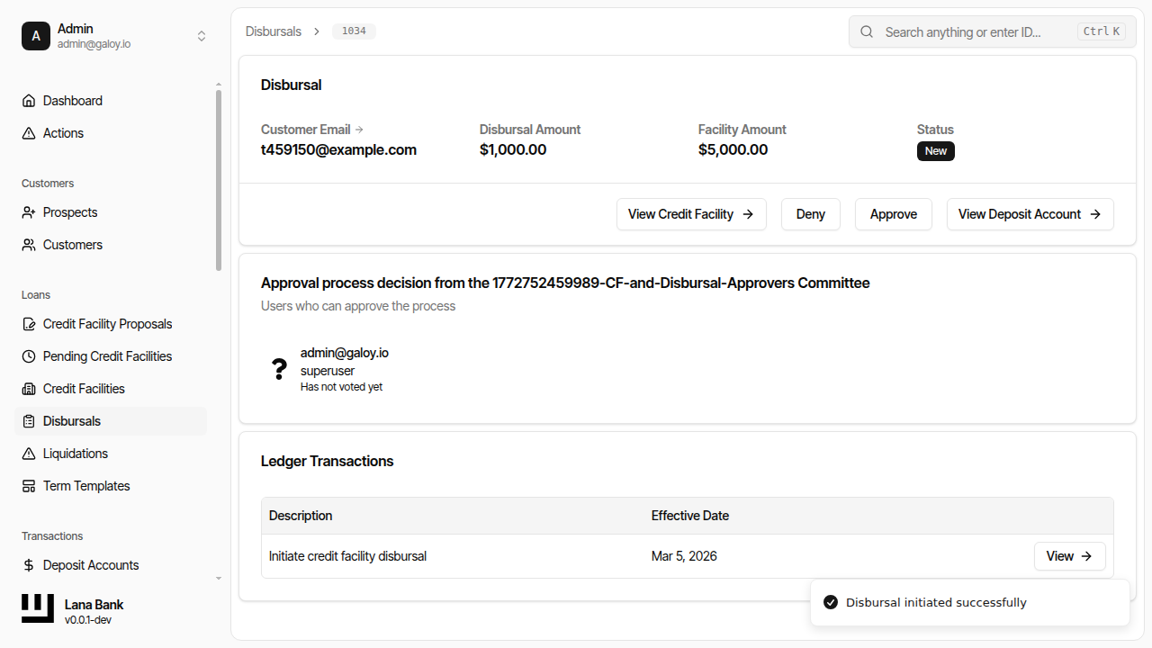Click the search magnifier icon
This screenshot has height=648, width=1152.
[866, 31]
